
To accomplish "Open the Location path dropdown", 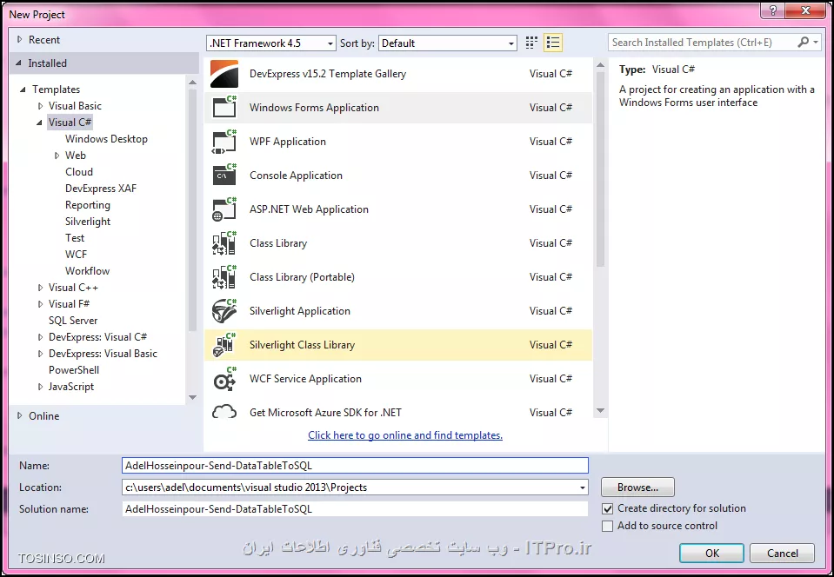I will [x=583, y=487].
